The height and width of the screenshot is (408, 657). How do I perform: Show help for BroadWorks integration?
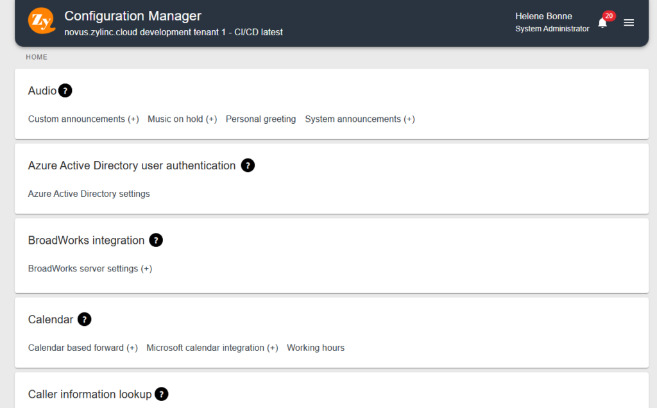[x=156, y=240]
